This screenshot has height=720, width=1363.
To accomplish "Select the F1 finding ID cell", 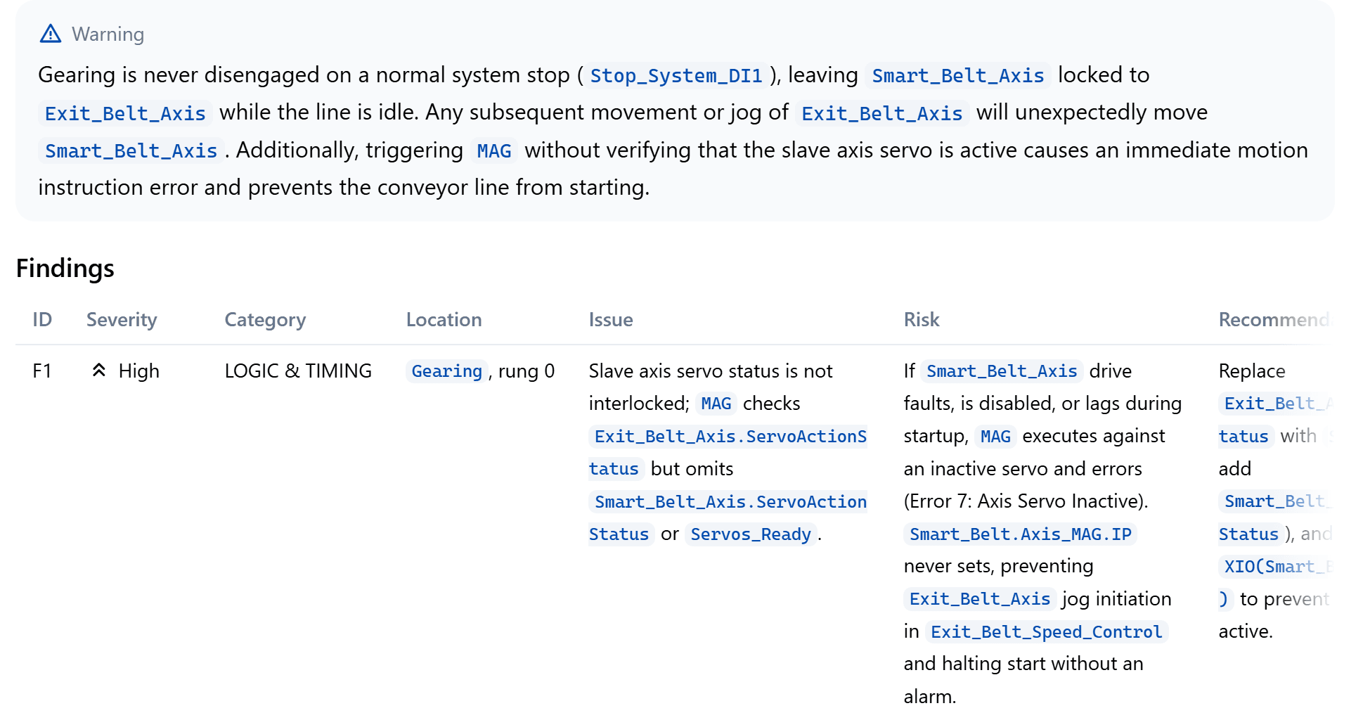I will click(x=42, y=371).
